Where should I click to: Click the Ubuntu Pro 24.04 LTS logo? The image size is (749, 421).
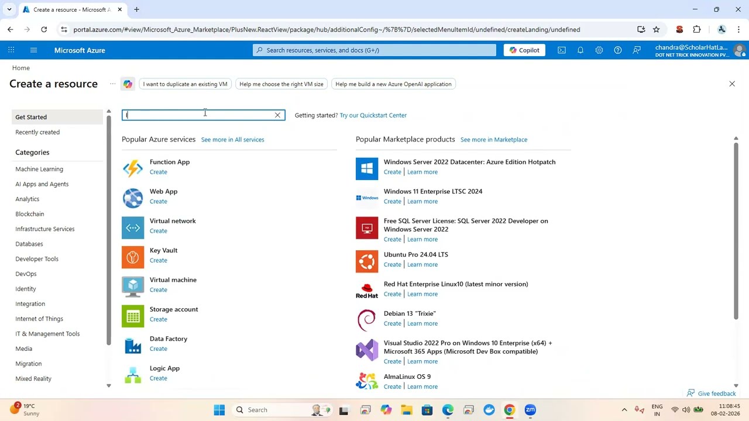pyautogui.click(x=367, y=261)
